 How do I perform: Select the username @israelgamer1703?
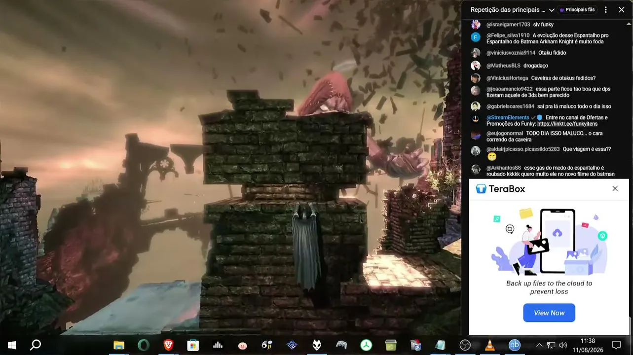coord(508,25)
